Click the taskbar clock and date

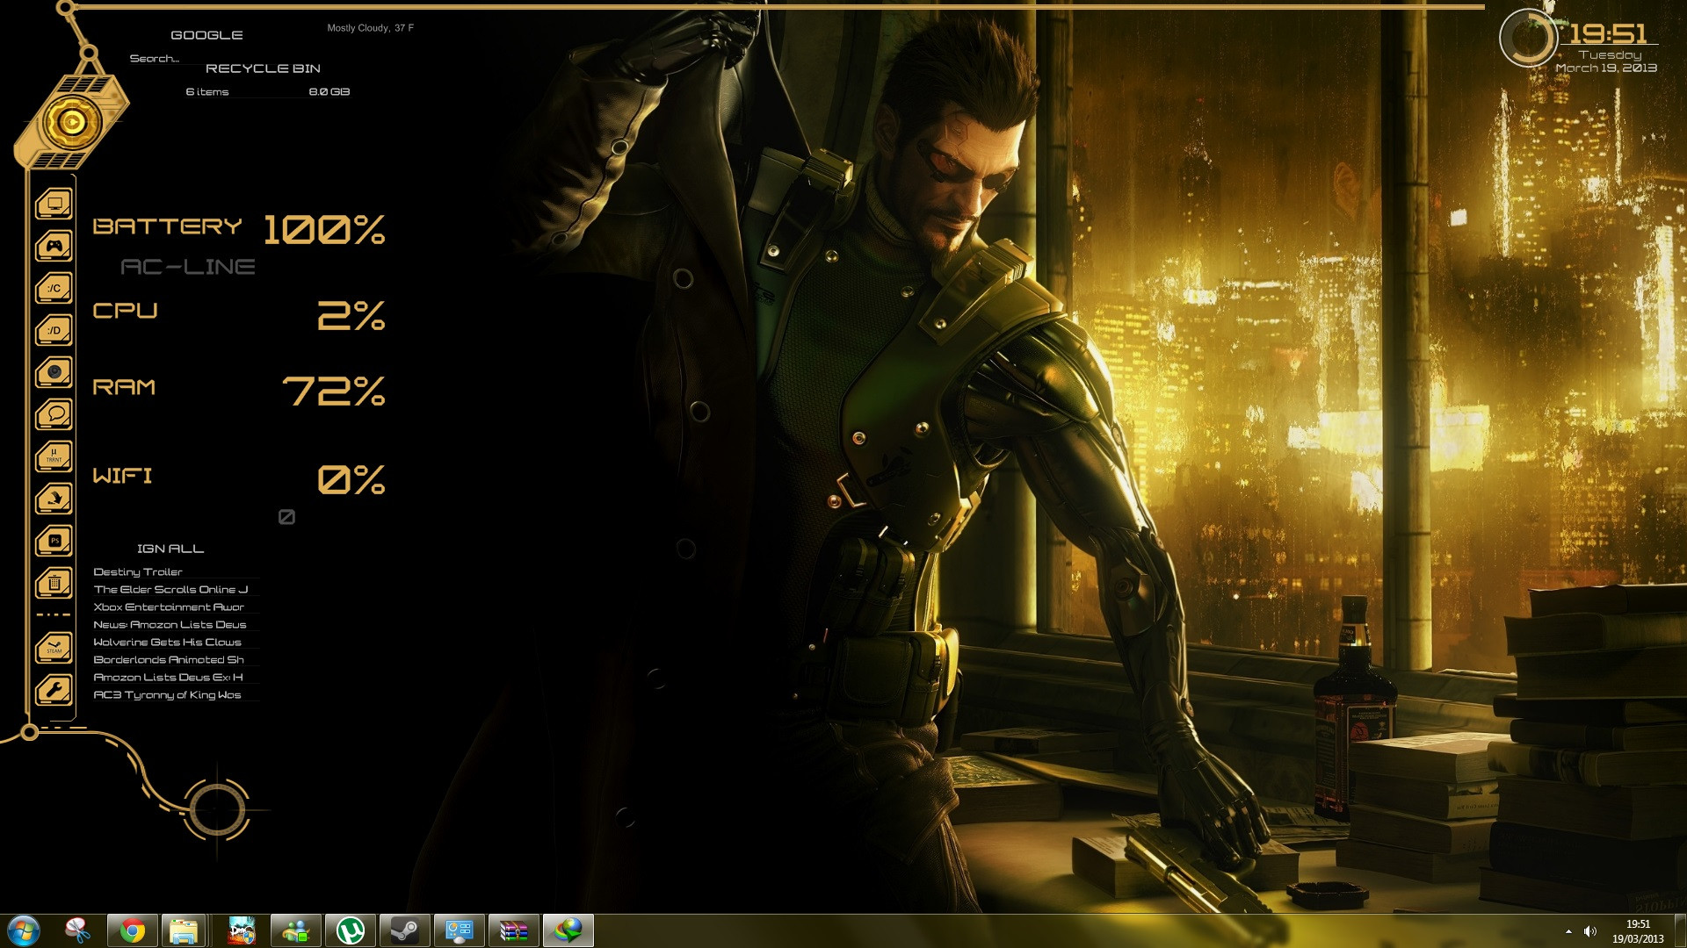1638,931
